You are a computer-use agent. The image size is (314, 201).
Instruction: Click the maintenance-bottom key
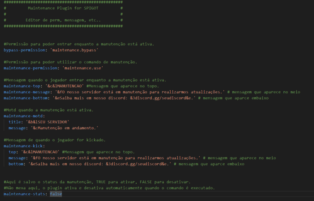pos(26,98)
